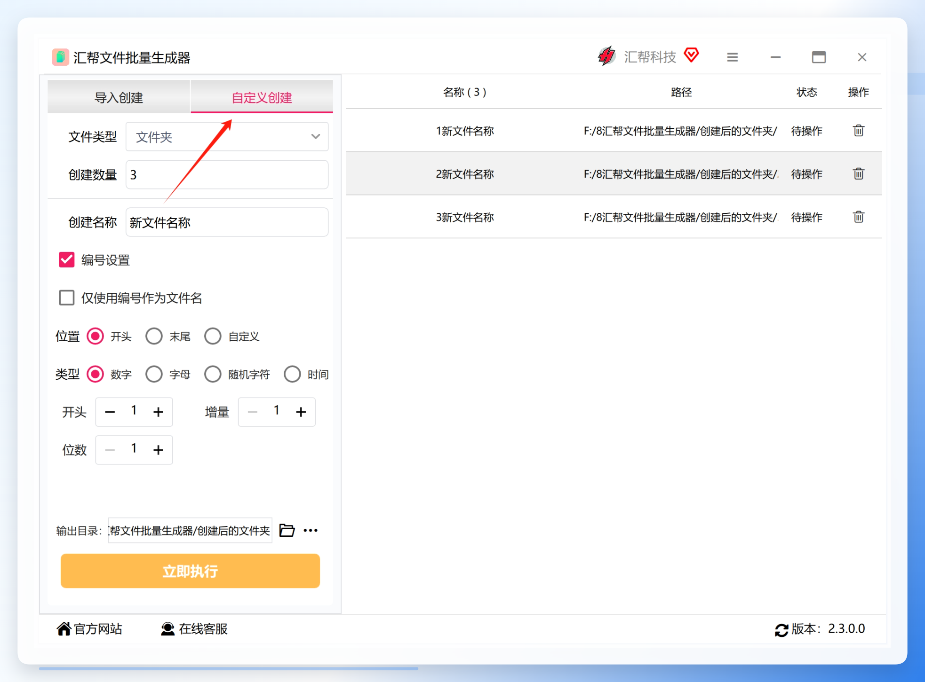The height and width of the screenshot is (682, 925).
Task: Select 时间 type radio button
Action: pyautogui.click(x=292, y=374)
